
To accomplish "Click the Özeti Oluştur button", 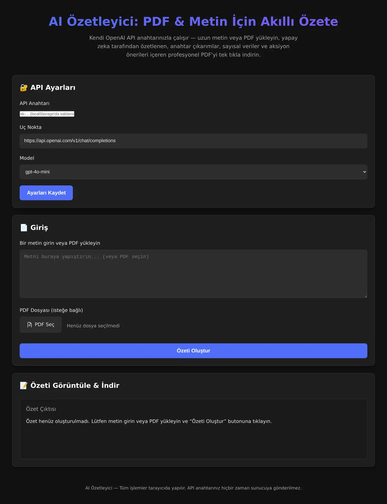I will (193, 351).
